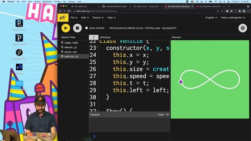Click the address bar URL editor.p5js.org
Image resolution: width=251 pixels, height=141 pixels.
pyautogui.click(x=96, y=11)
